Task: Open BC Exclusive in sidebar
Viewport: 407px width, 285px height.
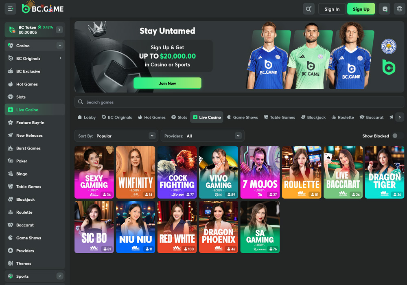Action: pyautogui.click(x=35, y=71)
